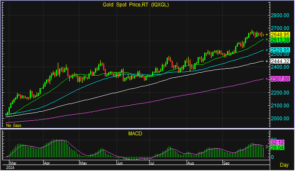The height and width of the screenshot is (171, 295).
Task: Click the Mar marker on the time axis
Action: pyautogui.click(x=13, y=163)
